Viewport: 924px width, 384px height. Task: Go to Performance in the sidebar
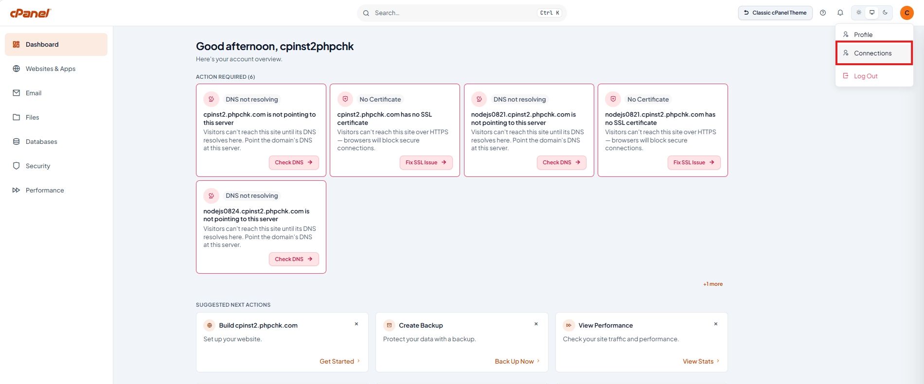(x=56, y=190)
